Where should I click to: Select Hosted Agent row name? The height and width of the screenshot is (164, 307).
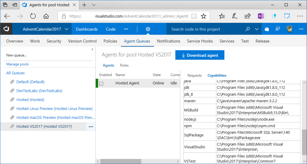tap(127, 83)
